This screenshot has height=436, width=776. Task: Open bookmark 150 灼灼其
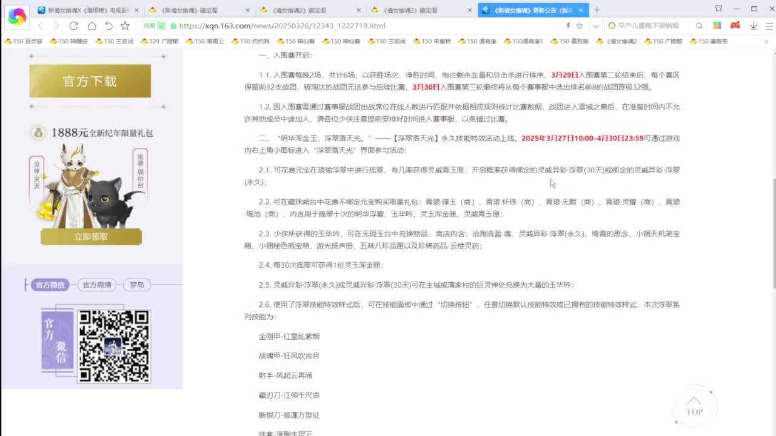tap(251, 41)
